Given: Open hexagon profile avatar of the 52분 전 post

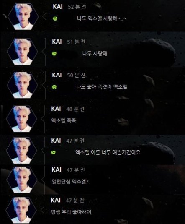Looking at the screenshot, I should point(23,17).
